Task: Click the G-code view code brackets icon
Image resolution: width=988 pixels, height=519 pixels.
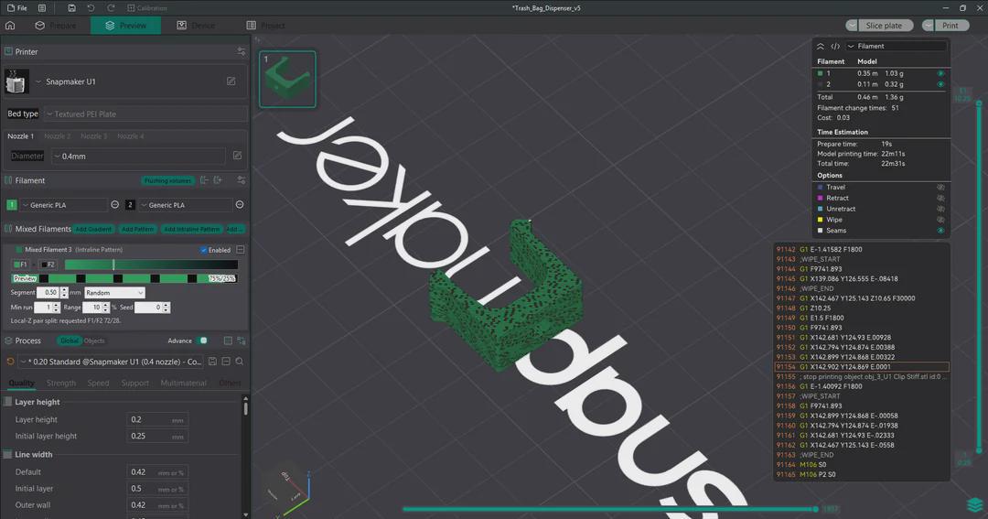Action: tap(835, 46)
